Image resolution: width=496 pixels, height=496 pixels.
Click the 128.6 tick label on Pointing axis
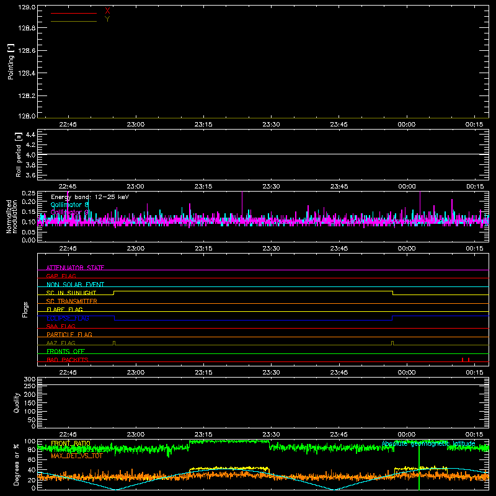pyautogui.click(x=27, y=51)
